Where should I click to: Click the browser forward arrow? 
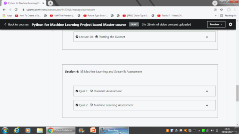pyautogui.click(x=10, y=10)
